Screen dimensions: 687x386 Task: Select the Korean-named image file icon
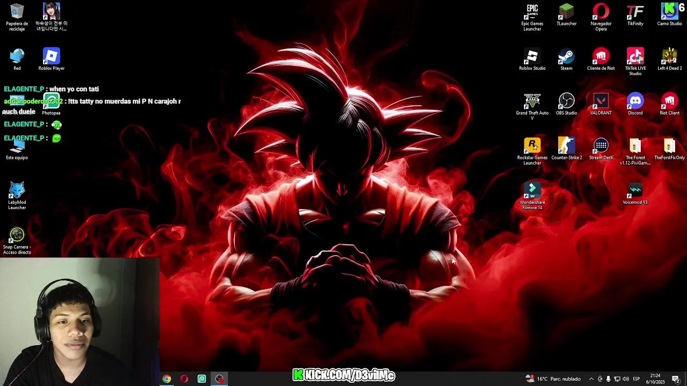coord(52,17)
